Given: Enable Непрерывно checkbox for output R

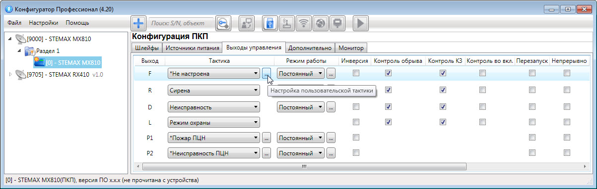Looking at the screenshot, I should click(x=567, y=90).
